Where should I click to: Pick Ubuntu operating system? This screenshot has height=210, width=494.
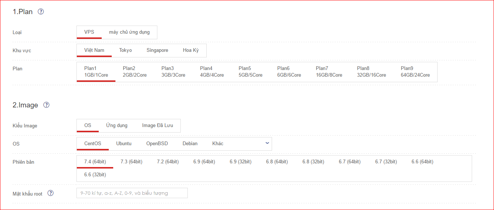(124, 144)
